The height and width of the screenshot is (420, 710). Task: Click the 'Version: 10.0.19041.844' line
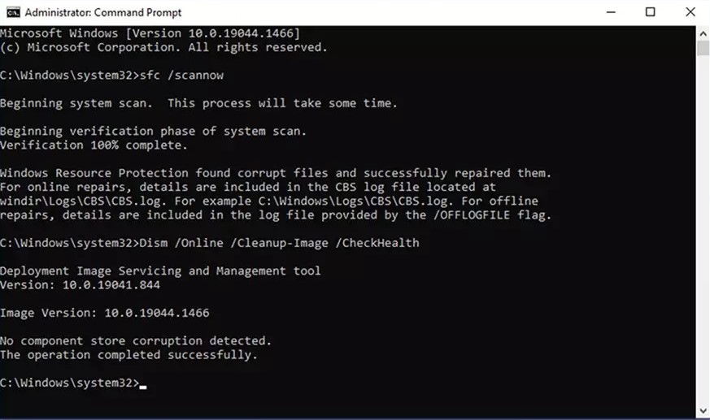click(x=80, y=284)
